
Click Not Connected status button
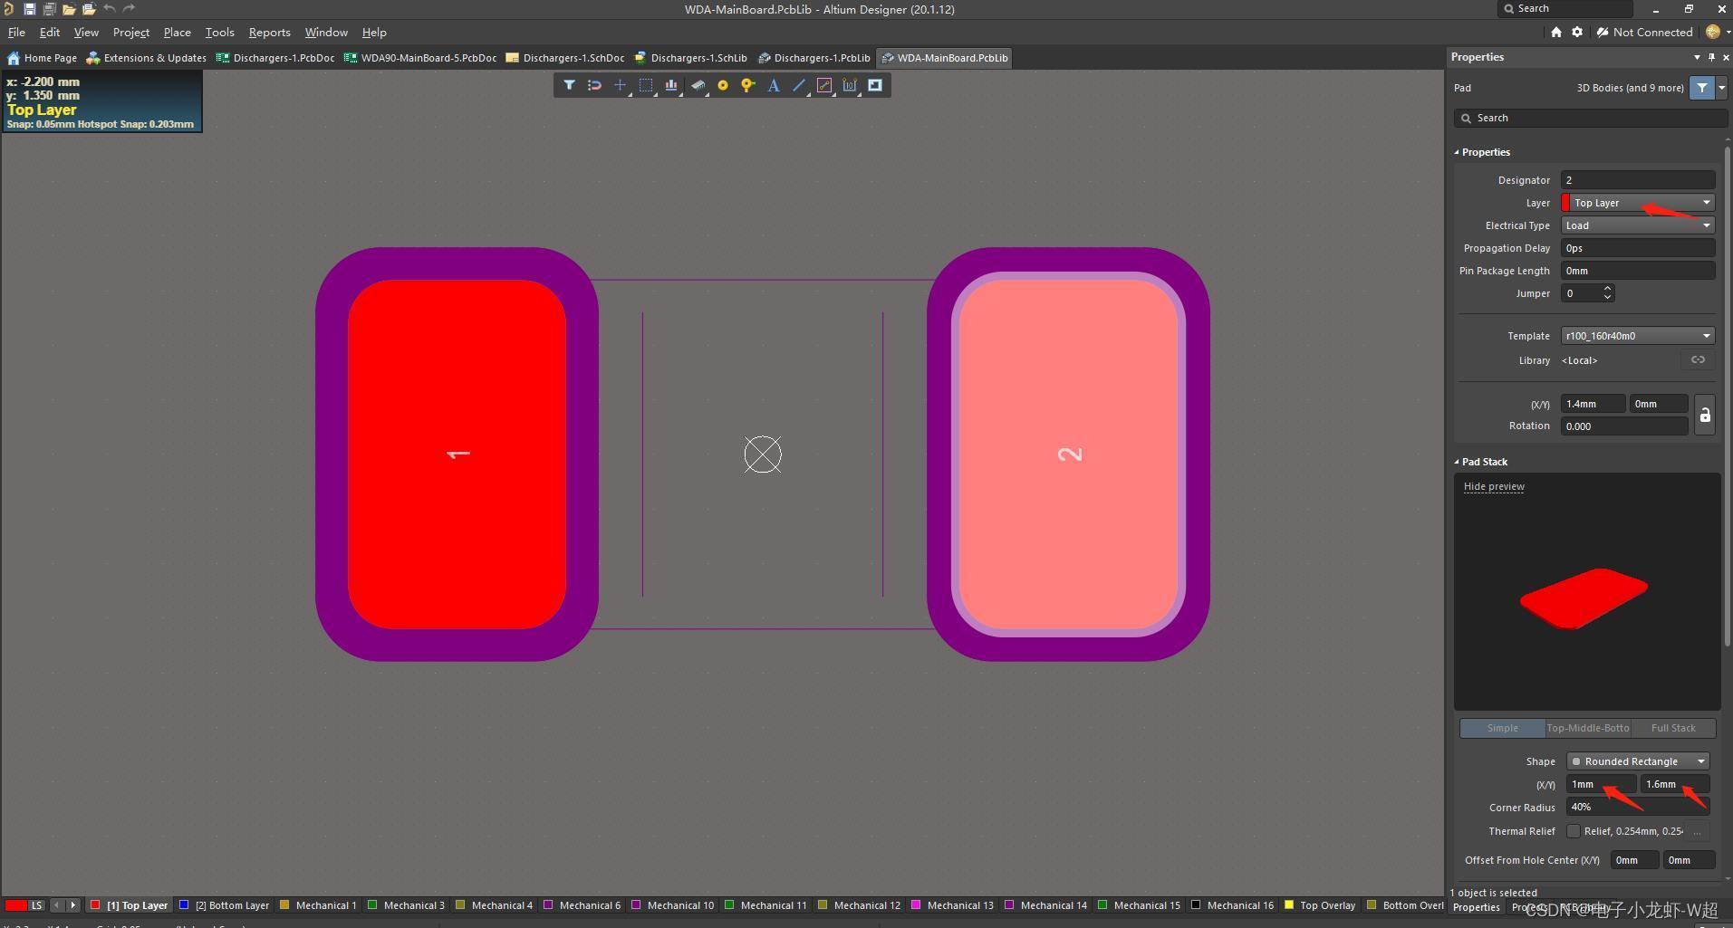pyautogui.click(x=1644, y=32)
